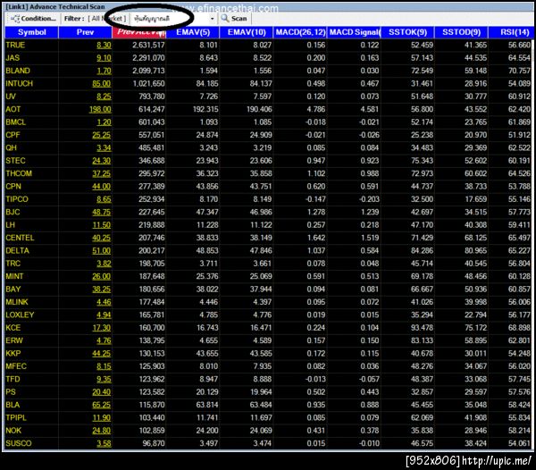Sort by the EMAV(10) column header

247,32
